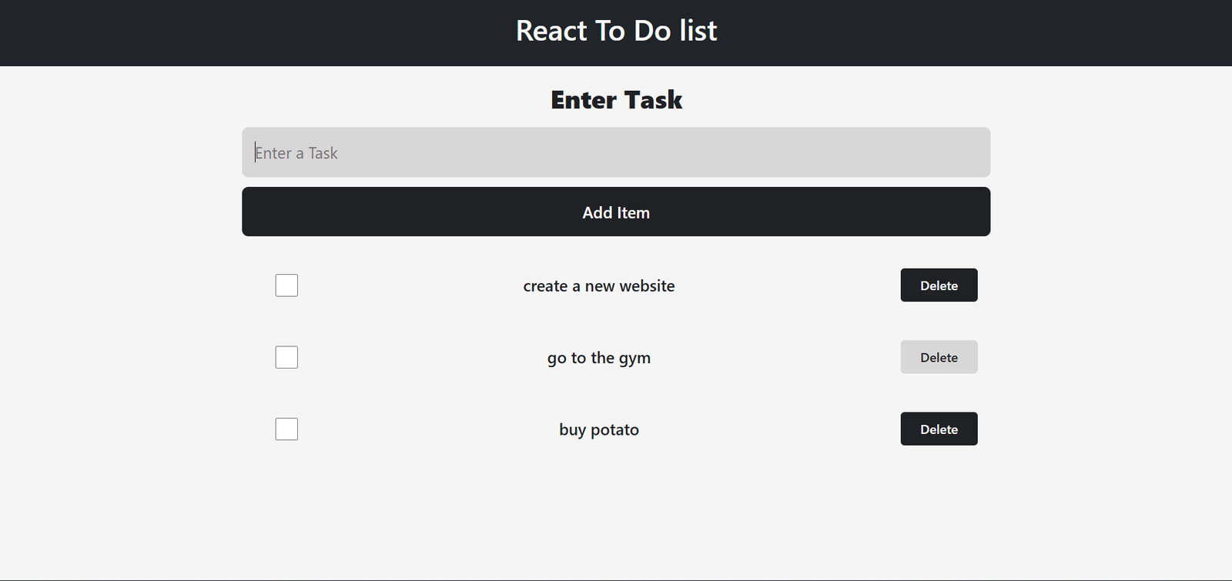Tick the 'go to the gym' checkbox
1232x581 pixels.
286,357
